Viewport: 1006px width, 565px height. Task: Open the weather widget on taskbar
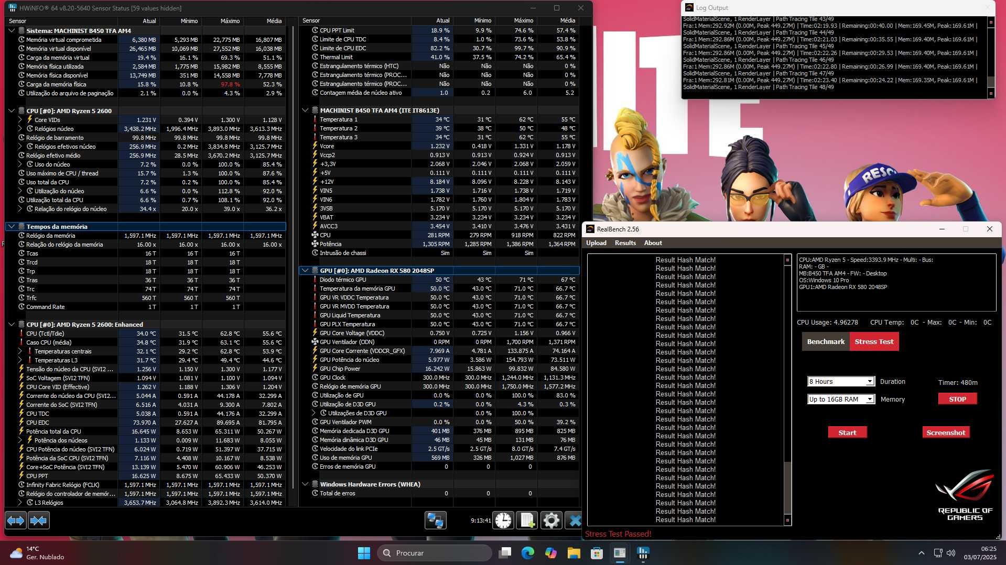[38, 553]
